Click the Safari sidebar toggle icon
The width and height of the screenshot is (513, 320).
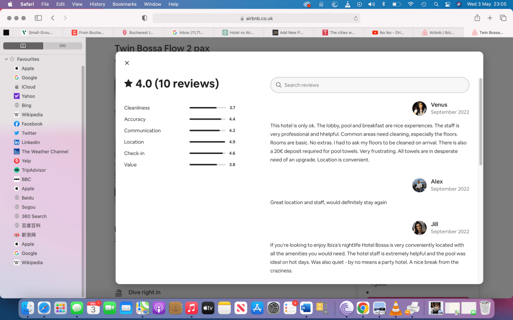pyautogui.click(x=38, y=18)
